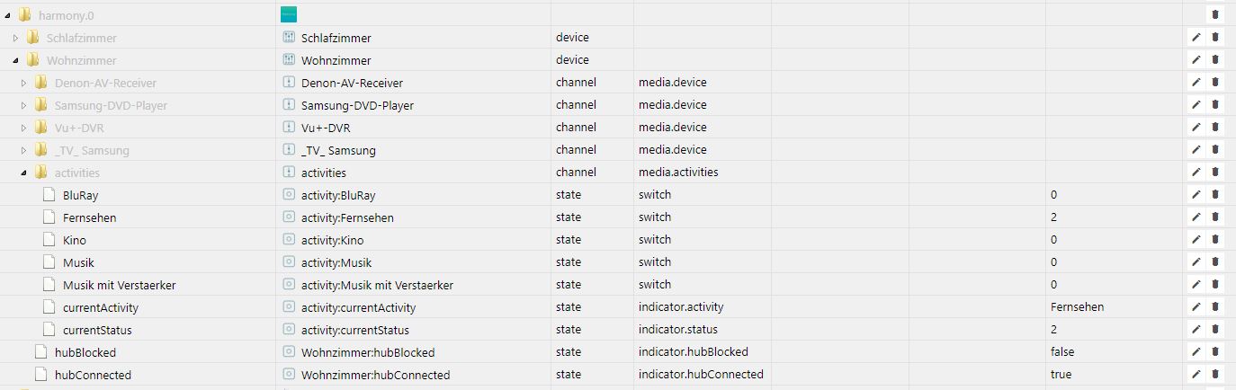
Task: Collapse the activities folder
Action: [24, 173]
